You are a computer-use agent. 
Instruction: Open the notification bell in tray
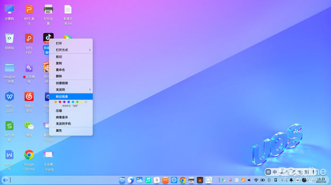(291, 180)
